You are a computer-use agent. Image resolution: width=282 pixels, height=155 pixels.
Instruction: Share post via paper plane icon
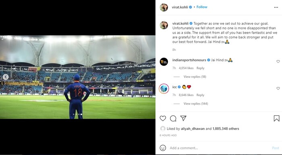pos(183,118)
